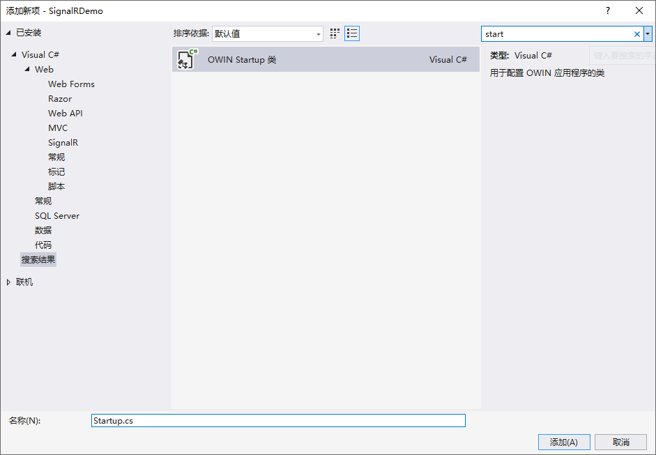Select the Razor category

60,99
